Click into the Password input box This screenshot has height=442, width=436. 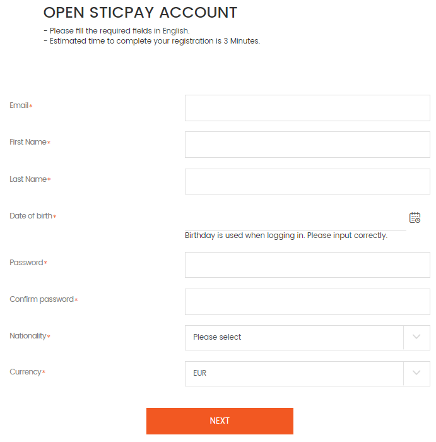click(x=307, y=265)
